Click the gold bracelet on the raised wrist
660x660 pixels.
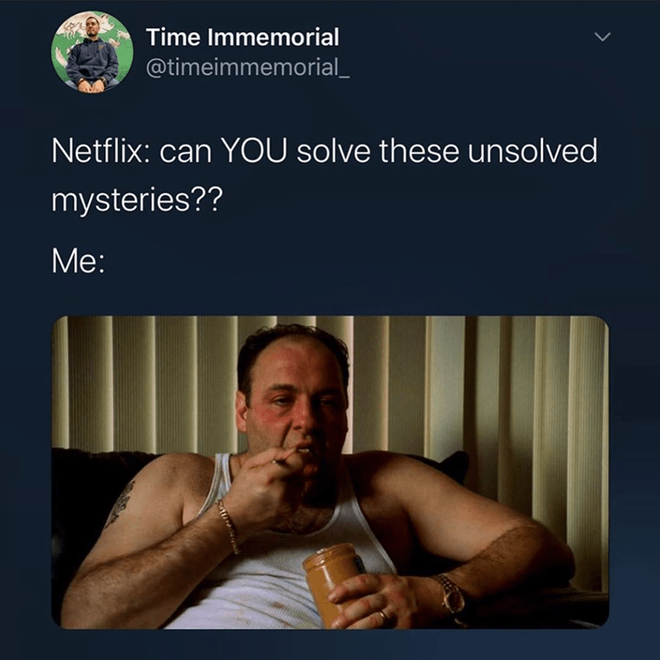[x=229, y=526]
